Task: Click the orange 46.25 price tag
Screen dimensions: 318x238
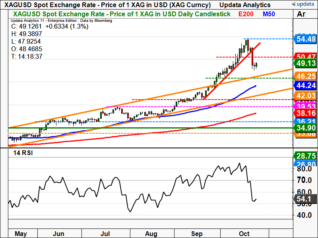Action: pos(305,75)
